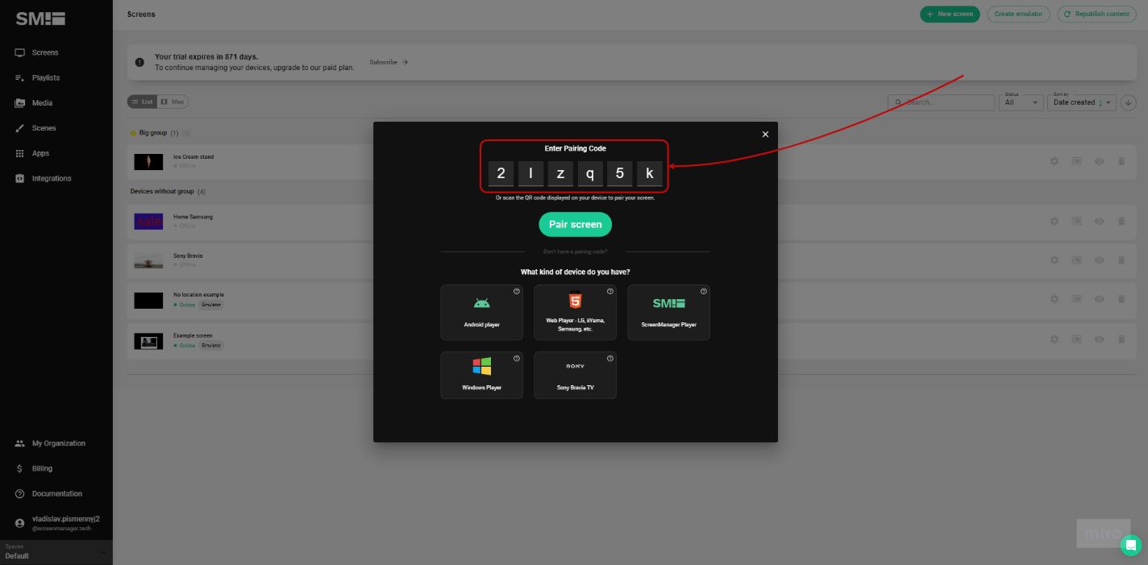Open settings gear for No location example
Image resolution: width=1148 pixels, height=565 pixels.
tap(1054, 299)
